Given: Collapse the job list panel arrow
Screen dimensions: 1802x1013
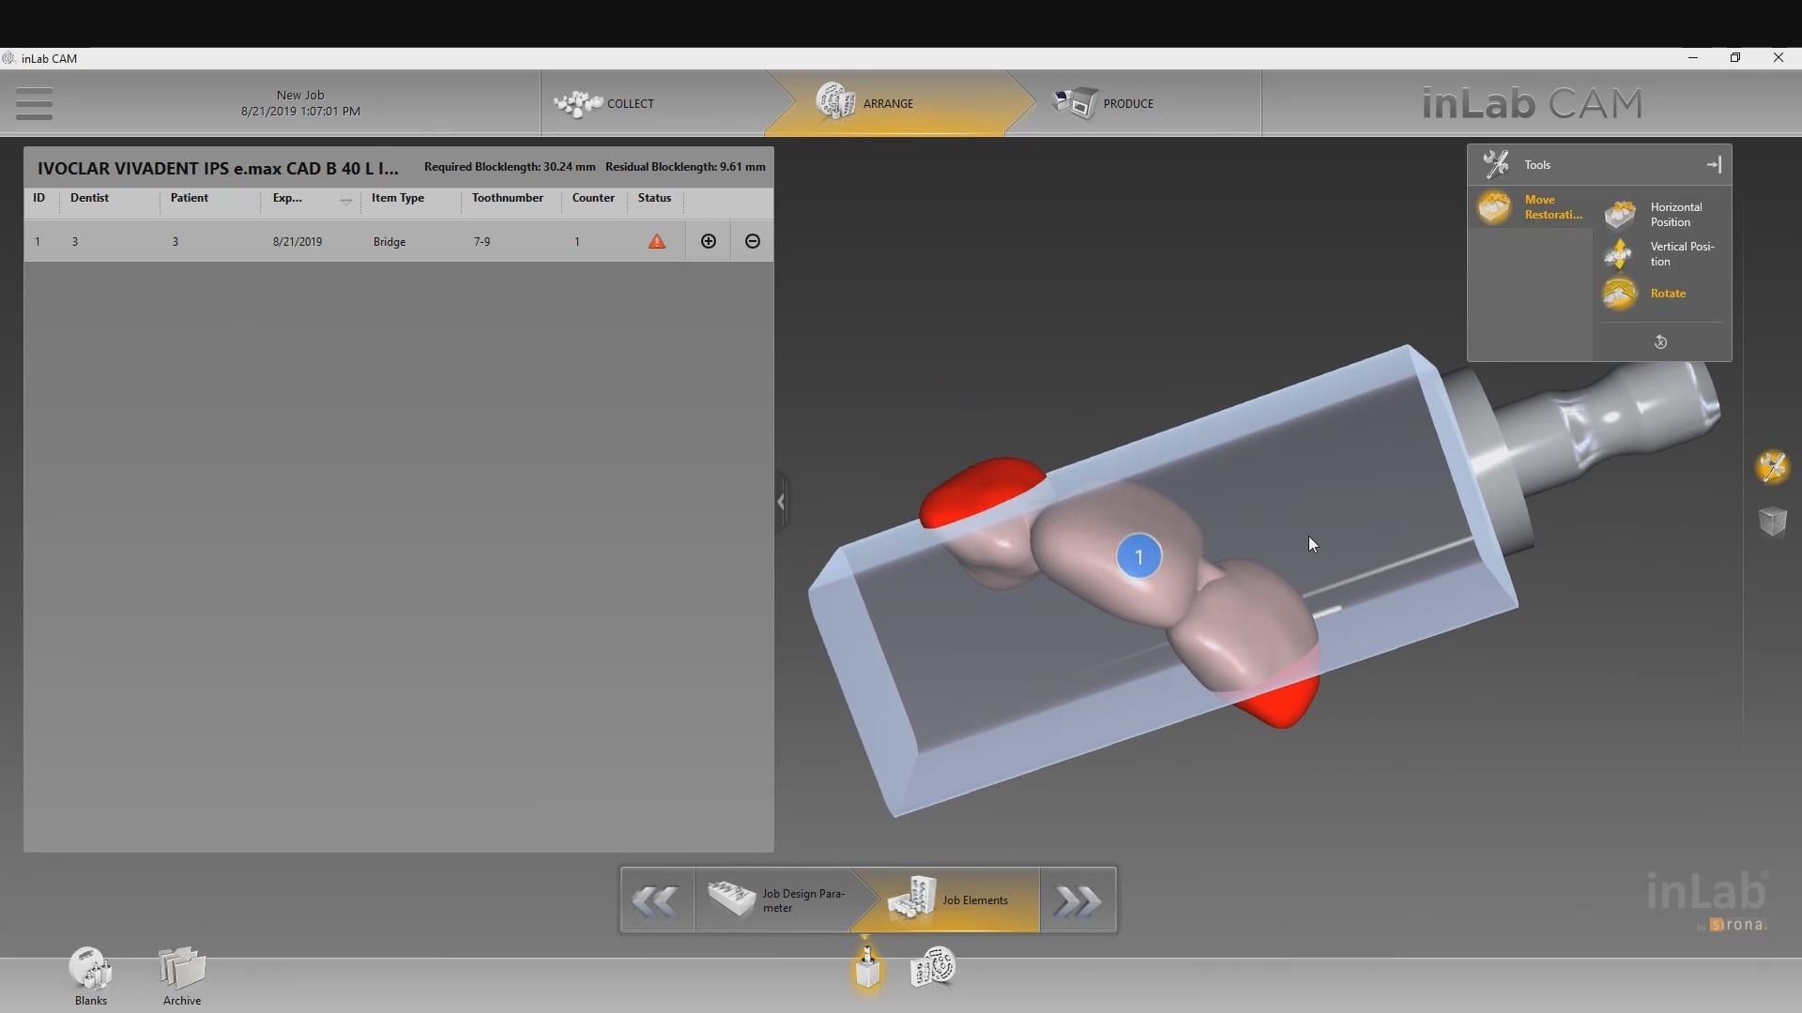Looking at the screenshot, I should coord(781,502).
